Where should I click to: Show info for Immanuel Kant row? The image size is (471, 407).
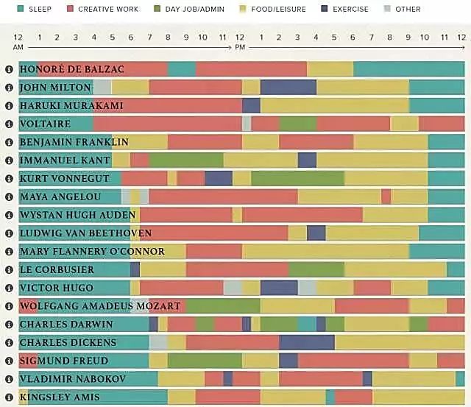point(9,160)
